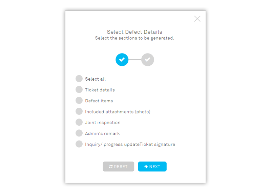Select the Joint inspection checkbox circle
Image resolution: width=271 pixels, height=192 pixels.
click(x=79, y=122)
